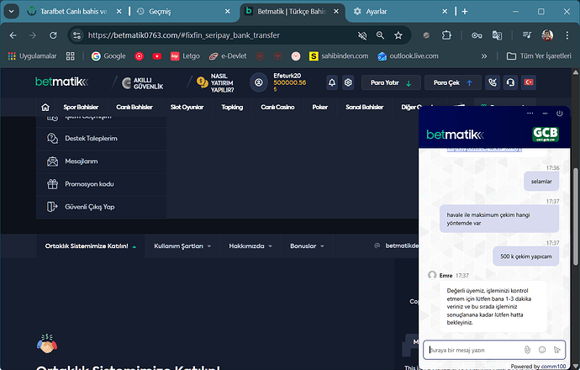Open emoji picker in chat

[542, 350]
